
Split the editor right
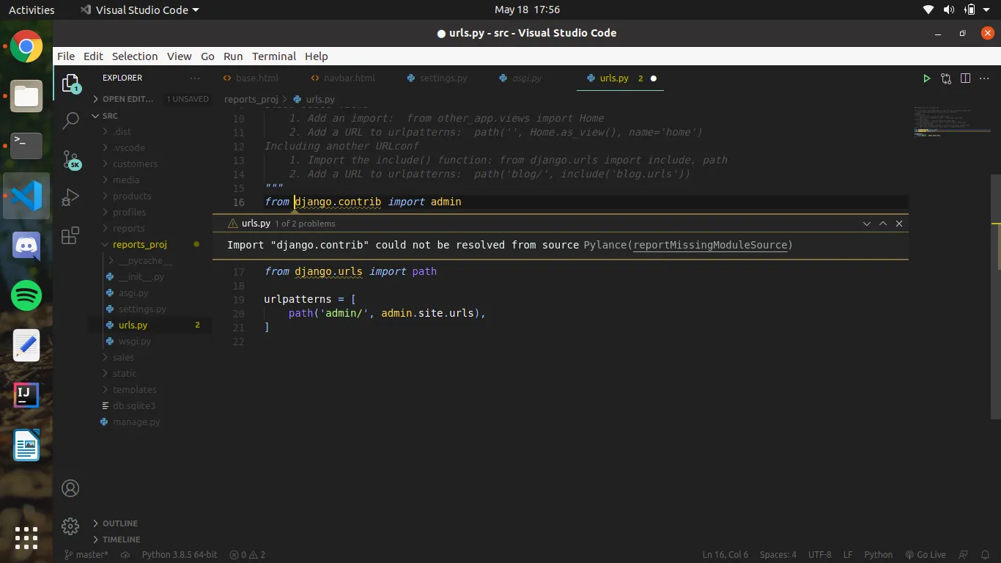[965, 78]
